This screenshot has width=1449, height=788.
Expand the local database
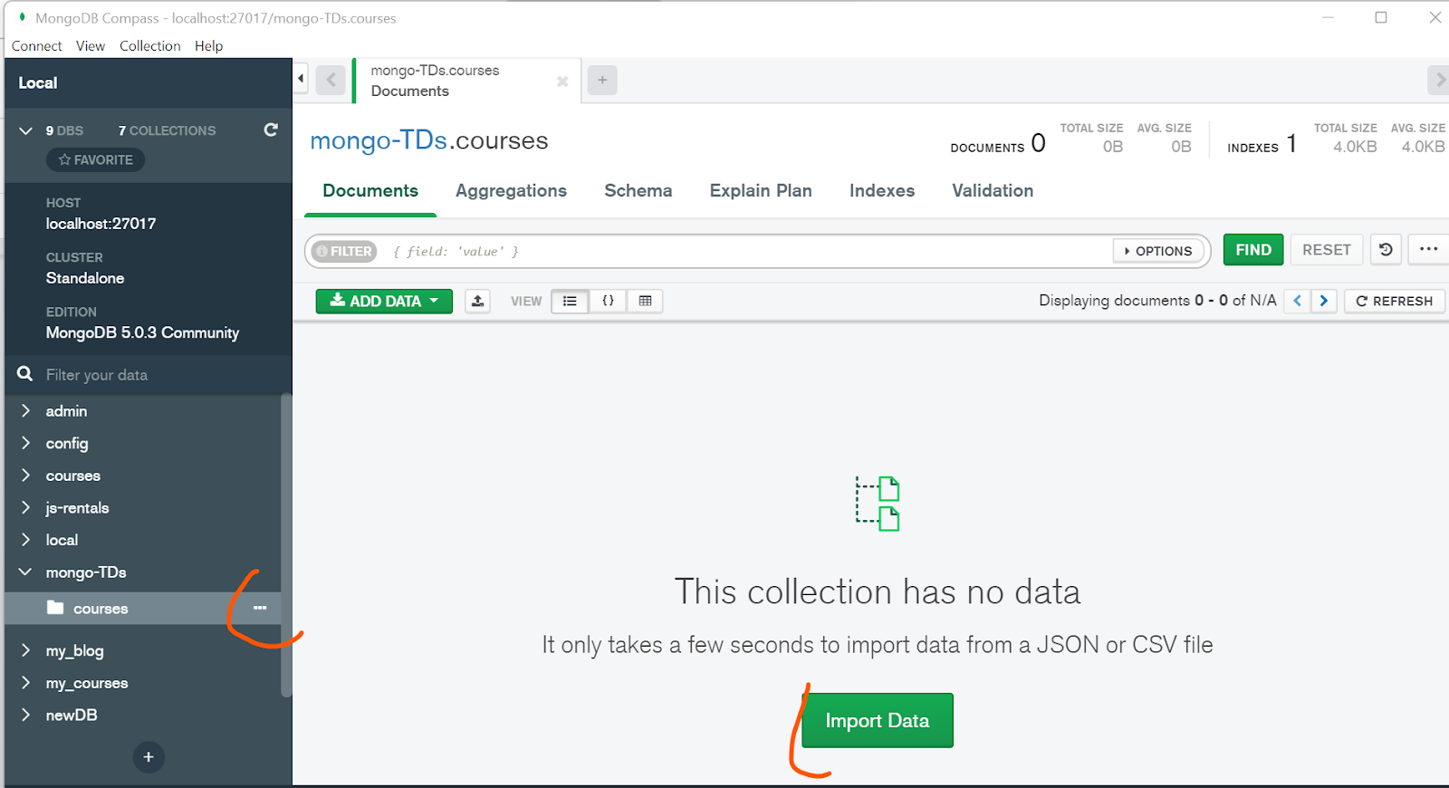click(x=26, y=539)
